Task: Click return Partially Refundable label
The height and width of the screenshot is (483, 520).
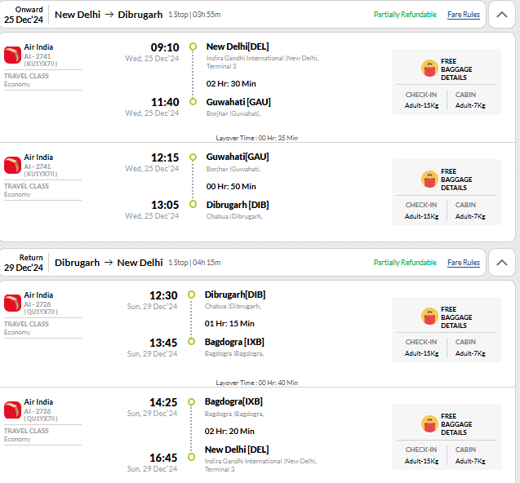Action: 405,263
